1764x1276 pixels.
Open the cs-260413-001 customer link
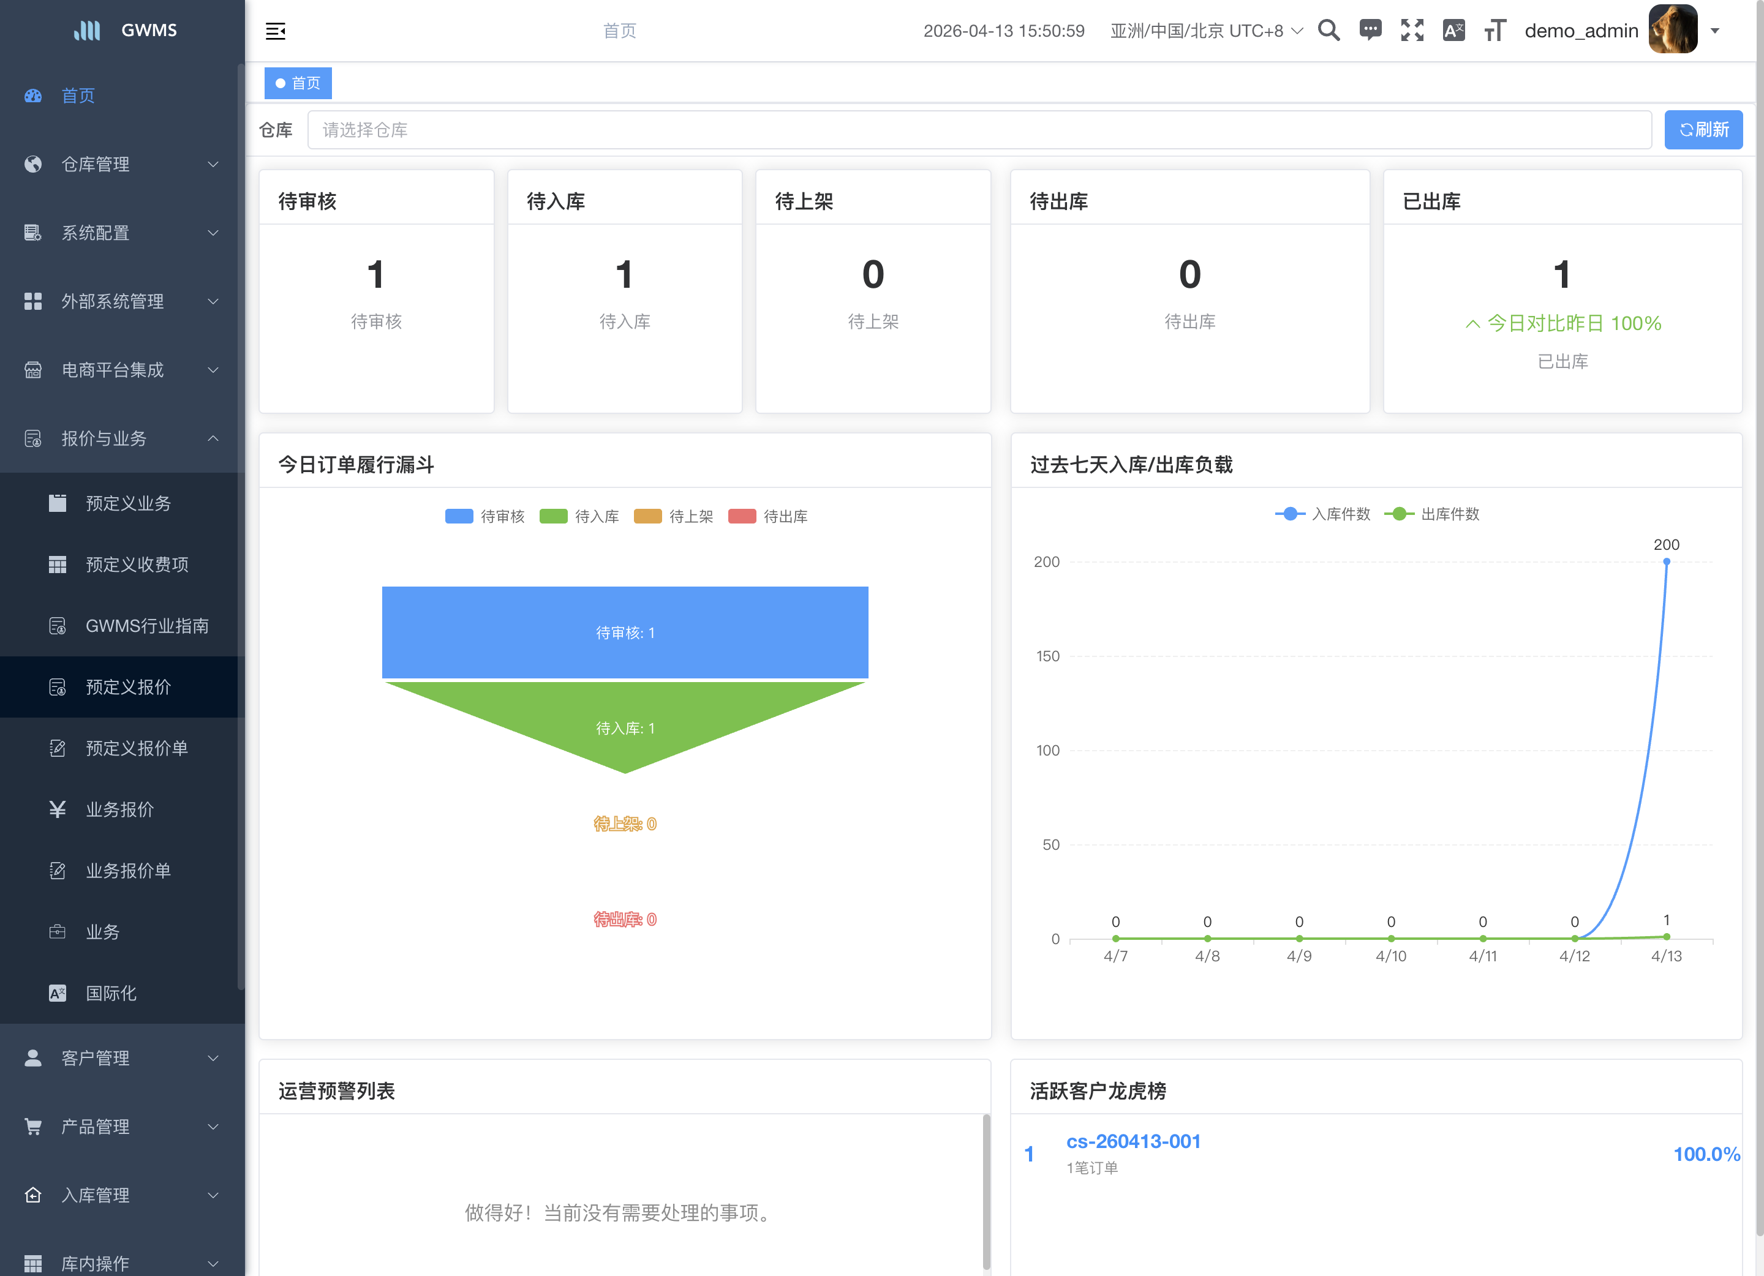[1133, 1141]
